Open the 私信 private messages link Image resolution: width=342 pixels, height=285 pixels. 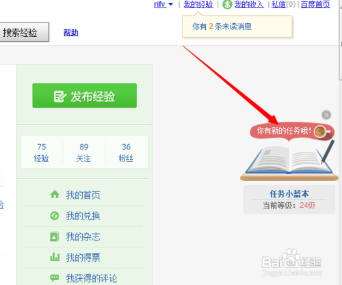click(x=278, y=4)
